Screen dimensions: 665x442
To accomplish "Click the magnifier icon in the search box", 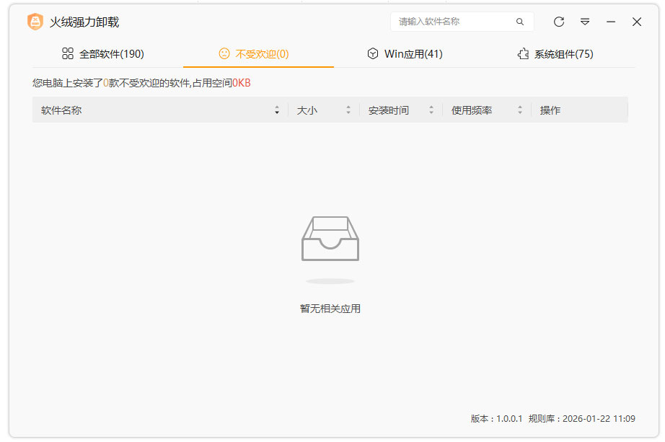I will [520, 22].
